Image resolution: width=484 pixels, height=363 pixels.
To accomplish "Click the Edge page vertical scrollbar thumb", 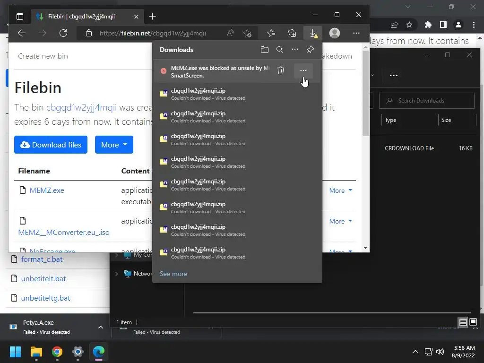I will tap(365, 93).
